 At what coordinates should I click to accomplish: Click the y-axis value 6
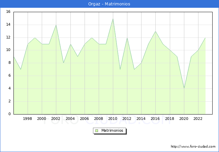click(9, 76)
